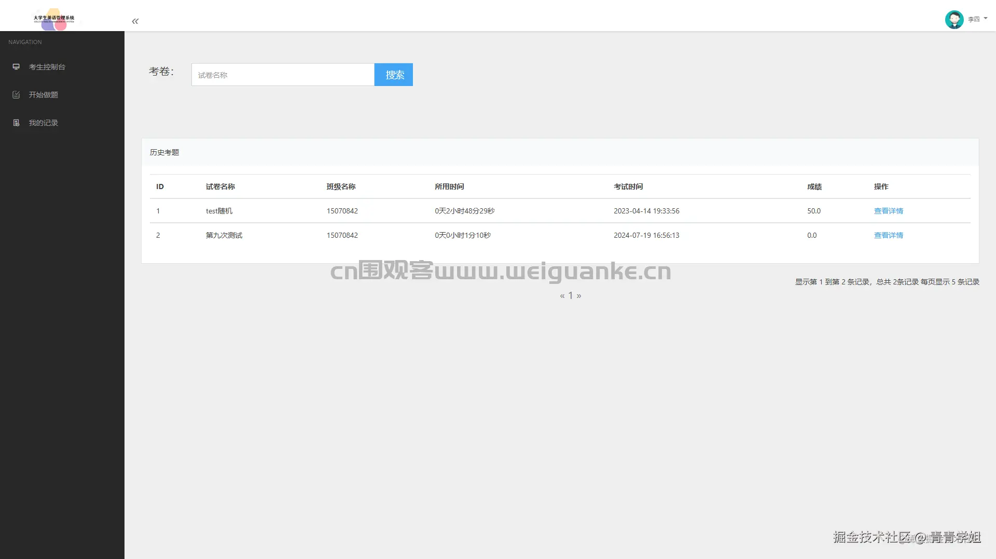Select page 1 in pagination
This screenshot has width=996, height=559.
[571, 296]
